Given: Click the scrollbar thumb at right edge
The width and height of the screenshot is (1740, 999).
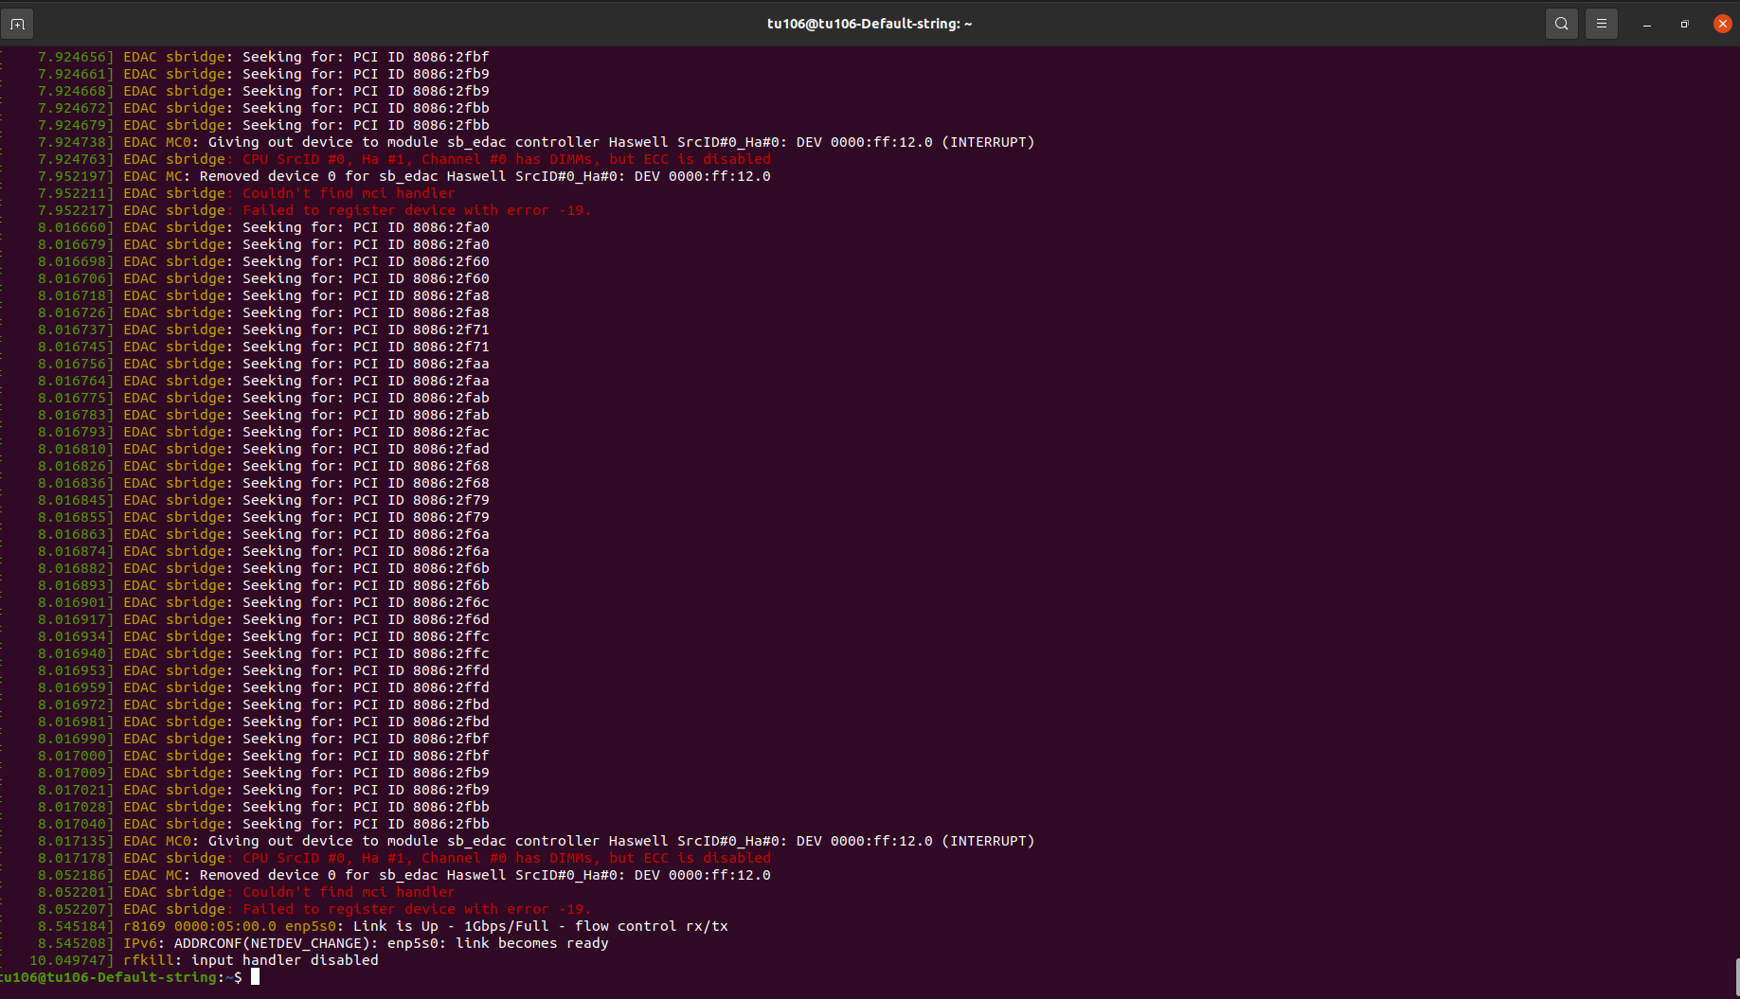Looking at the screenshot, I should (x=1736, y=977).
